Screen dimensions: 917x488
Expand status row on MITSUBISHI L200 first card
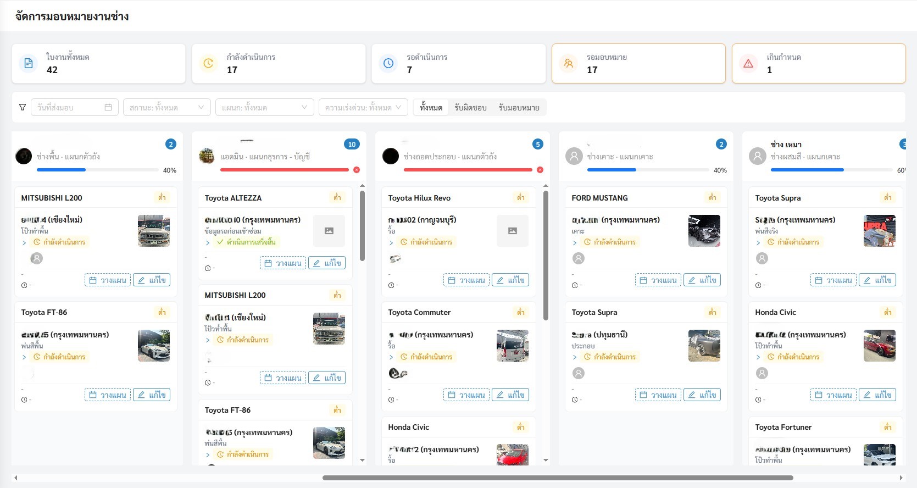pyautogui.click(x=24, y=242)
